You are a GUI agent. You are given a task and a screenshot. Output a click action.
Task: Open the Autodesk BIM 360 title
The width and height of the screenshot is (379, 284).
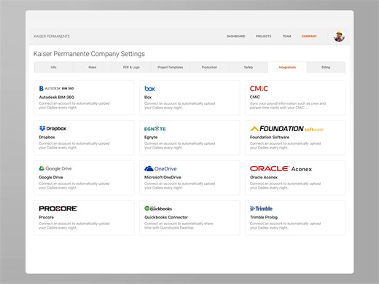point(56,97)
